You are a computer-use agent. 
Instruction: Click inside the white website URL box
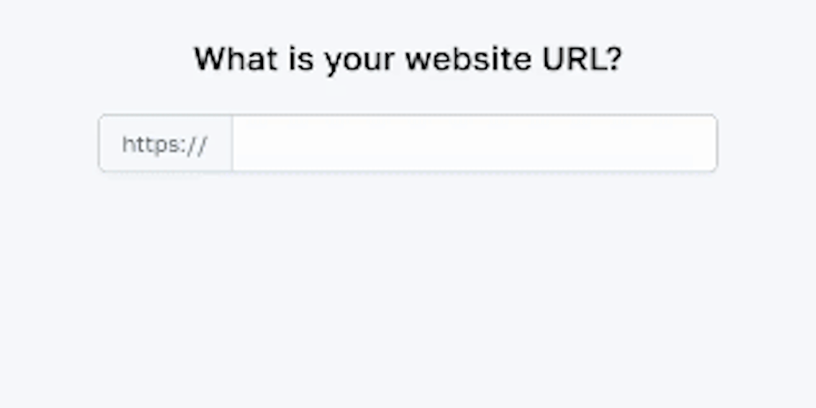(x=474, y=143)
